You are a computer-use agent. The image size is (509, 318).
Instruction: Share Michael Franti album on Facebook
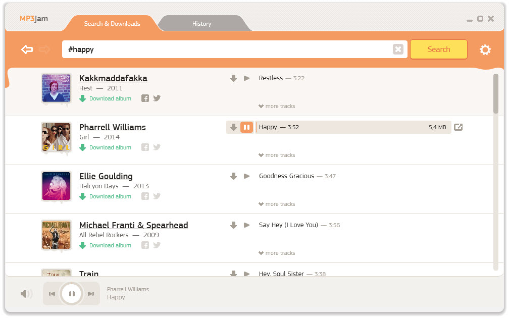click(x=145, y=245)
